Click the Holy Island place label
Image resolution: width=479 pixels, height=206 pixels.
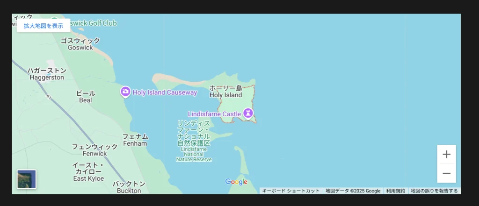pos(225,92)
